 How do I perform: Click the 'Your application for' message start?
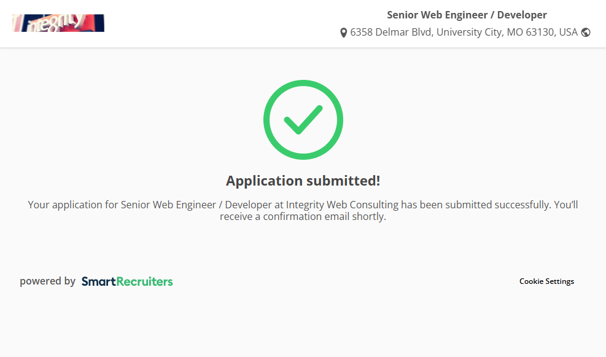pos(72,205)
